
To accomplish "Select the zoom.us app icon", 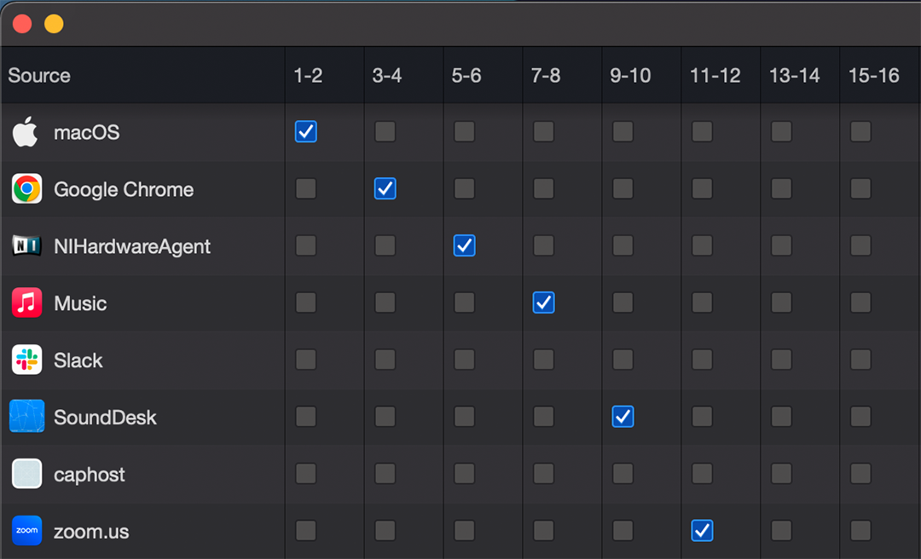I will (27, 530).
